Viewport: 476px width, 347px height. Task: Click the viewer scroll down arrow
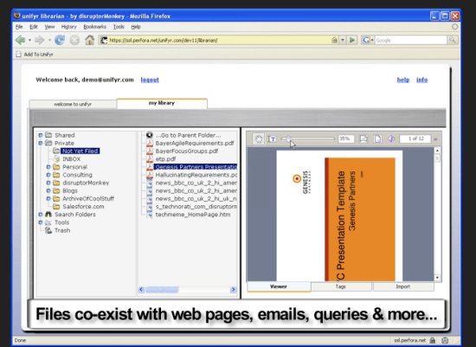(437, 278)
